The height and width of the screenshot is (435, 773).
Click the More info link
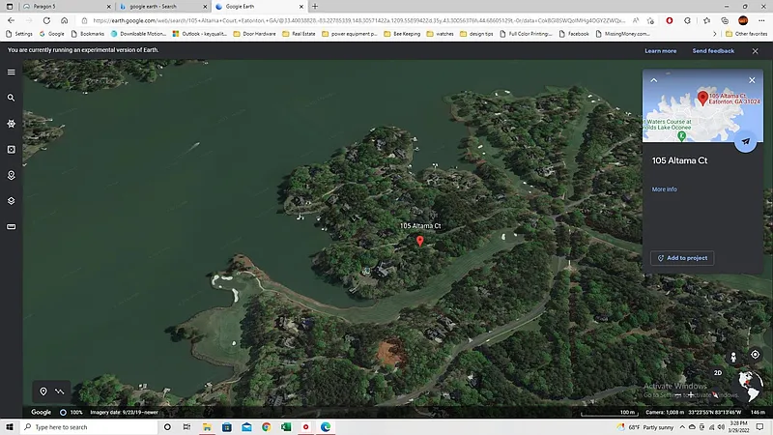[664, 189]
